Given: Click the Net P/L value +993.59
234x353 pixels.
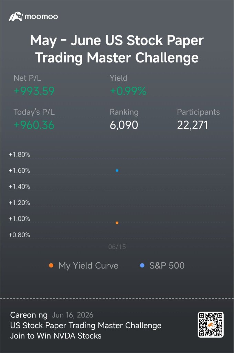Looking at the screenshot, I should [34, 91].
